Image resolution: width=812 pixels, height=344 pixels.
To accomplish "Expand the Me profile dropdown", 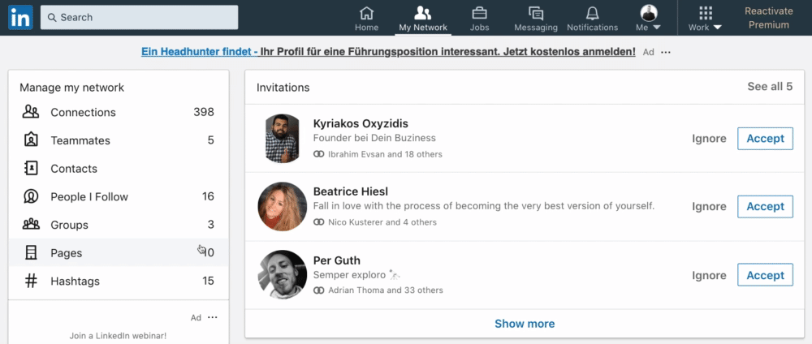I will click(x=649, y=18).
